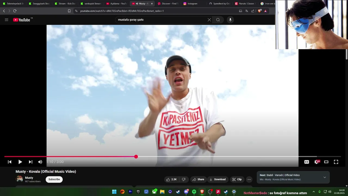
Task: Bookmark this page in address bar
Action: (x=69, y=11)
